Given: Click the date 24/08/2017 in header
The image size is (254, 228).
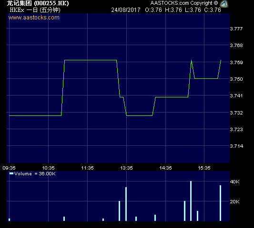Looking at the screenshot, I should tap(126, 10).
